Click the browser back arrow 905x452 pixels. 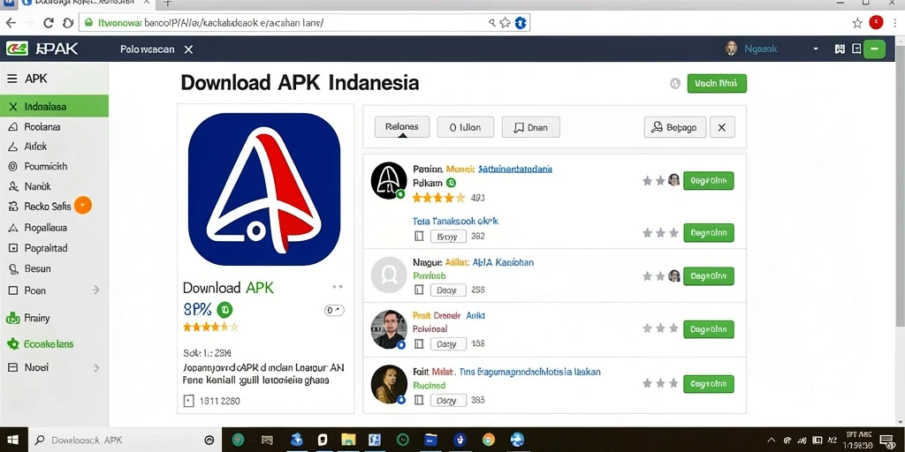pos(11,22)
